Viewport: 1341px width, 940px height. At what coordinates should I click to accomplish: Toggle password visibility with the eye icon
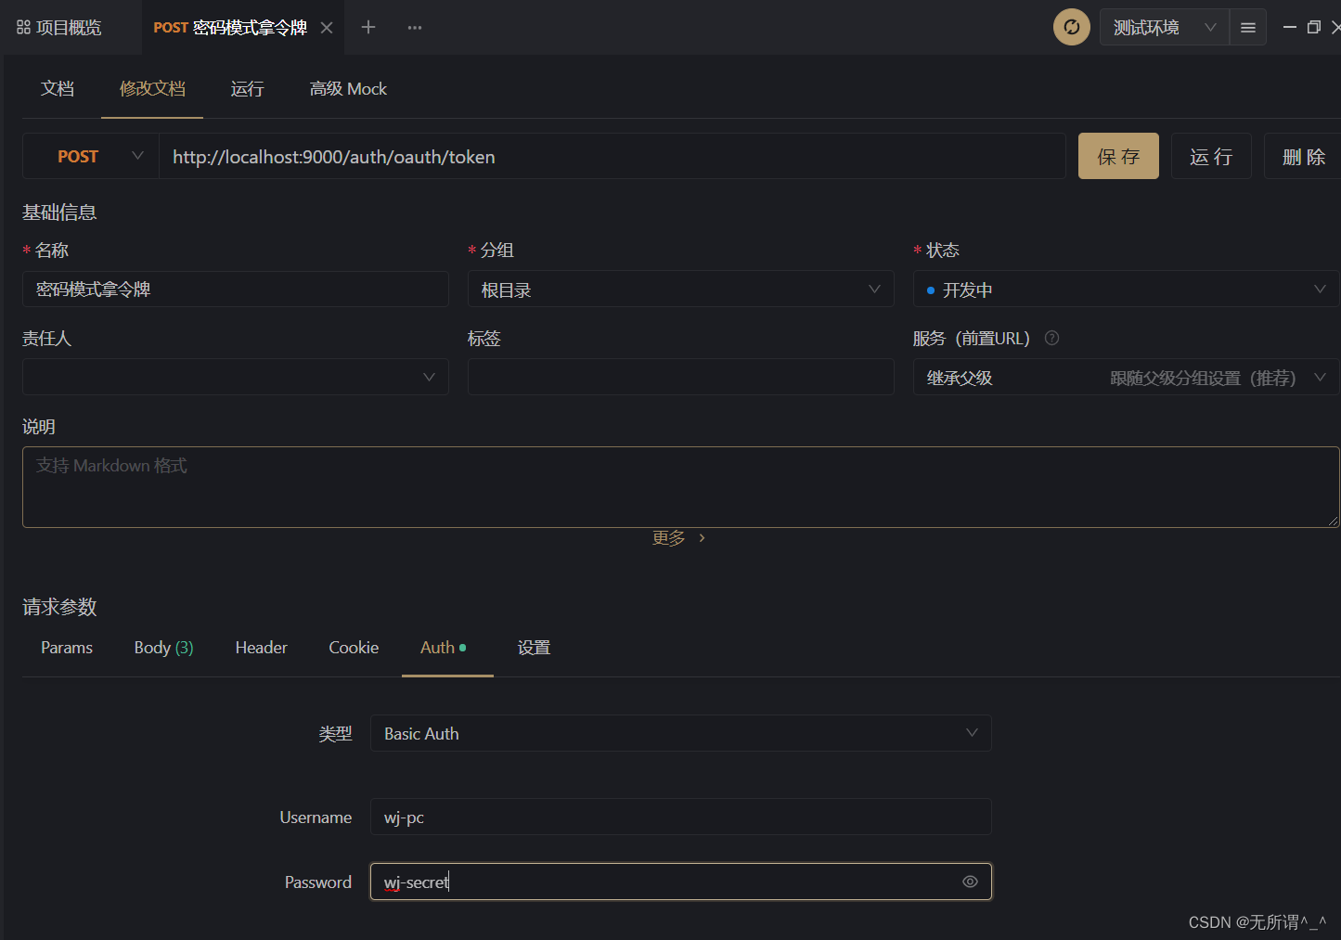[970, 882]
